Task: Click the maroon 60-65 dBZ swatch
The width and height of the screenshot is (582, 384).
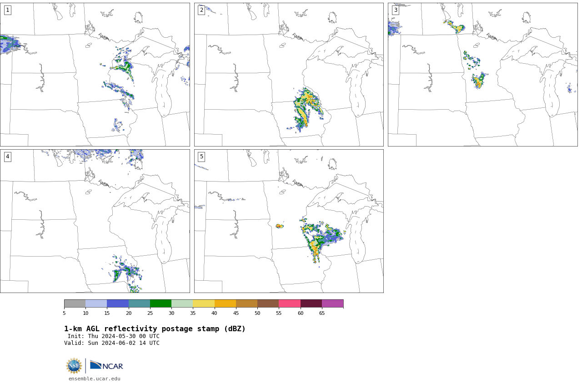Action: coord(311,303)
